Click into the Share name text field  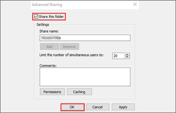(x=85, y=38)
